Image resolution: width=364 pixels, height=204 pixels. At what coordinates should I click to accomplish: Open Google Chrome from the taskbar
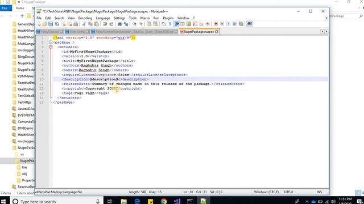[164, 202]
